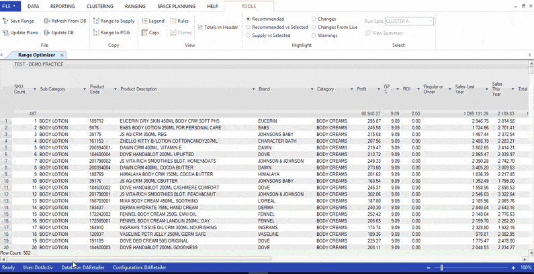Open the Profit column filter dropdown
This screenshot has width=534, height=274.
pos(379,89)
